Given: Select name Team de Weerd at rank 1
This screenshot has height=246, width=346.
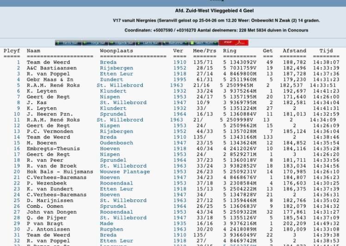Looking at the screenshot, I should [x=49, y=62].
